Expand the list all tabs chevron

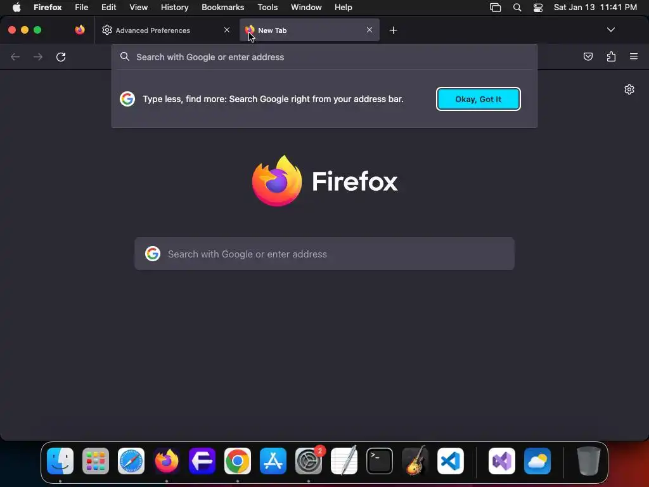pyautogui.click(x=610, y=30)
